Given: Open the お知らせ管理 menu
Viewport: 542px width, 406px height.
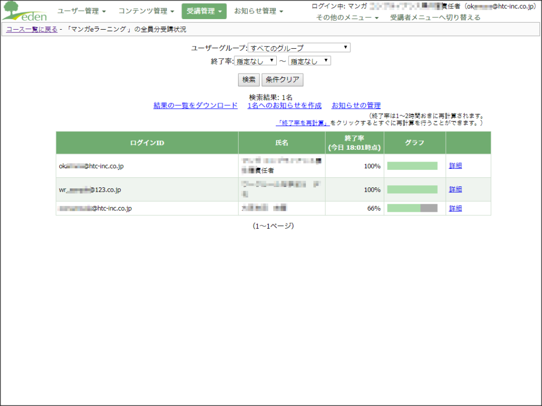Looking at the screenshot, I should pyautogui.click(x=258, y=11).
